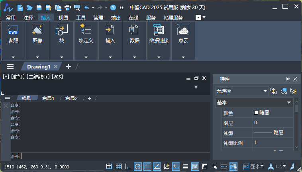Toggle dynamic UCS in status bar
This screenshot has width=302, height=172.
167,166
